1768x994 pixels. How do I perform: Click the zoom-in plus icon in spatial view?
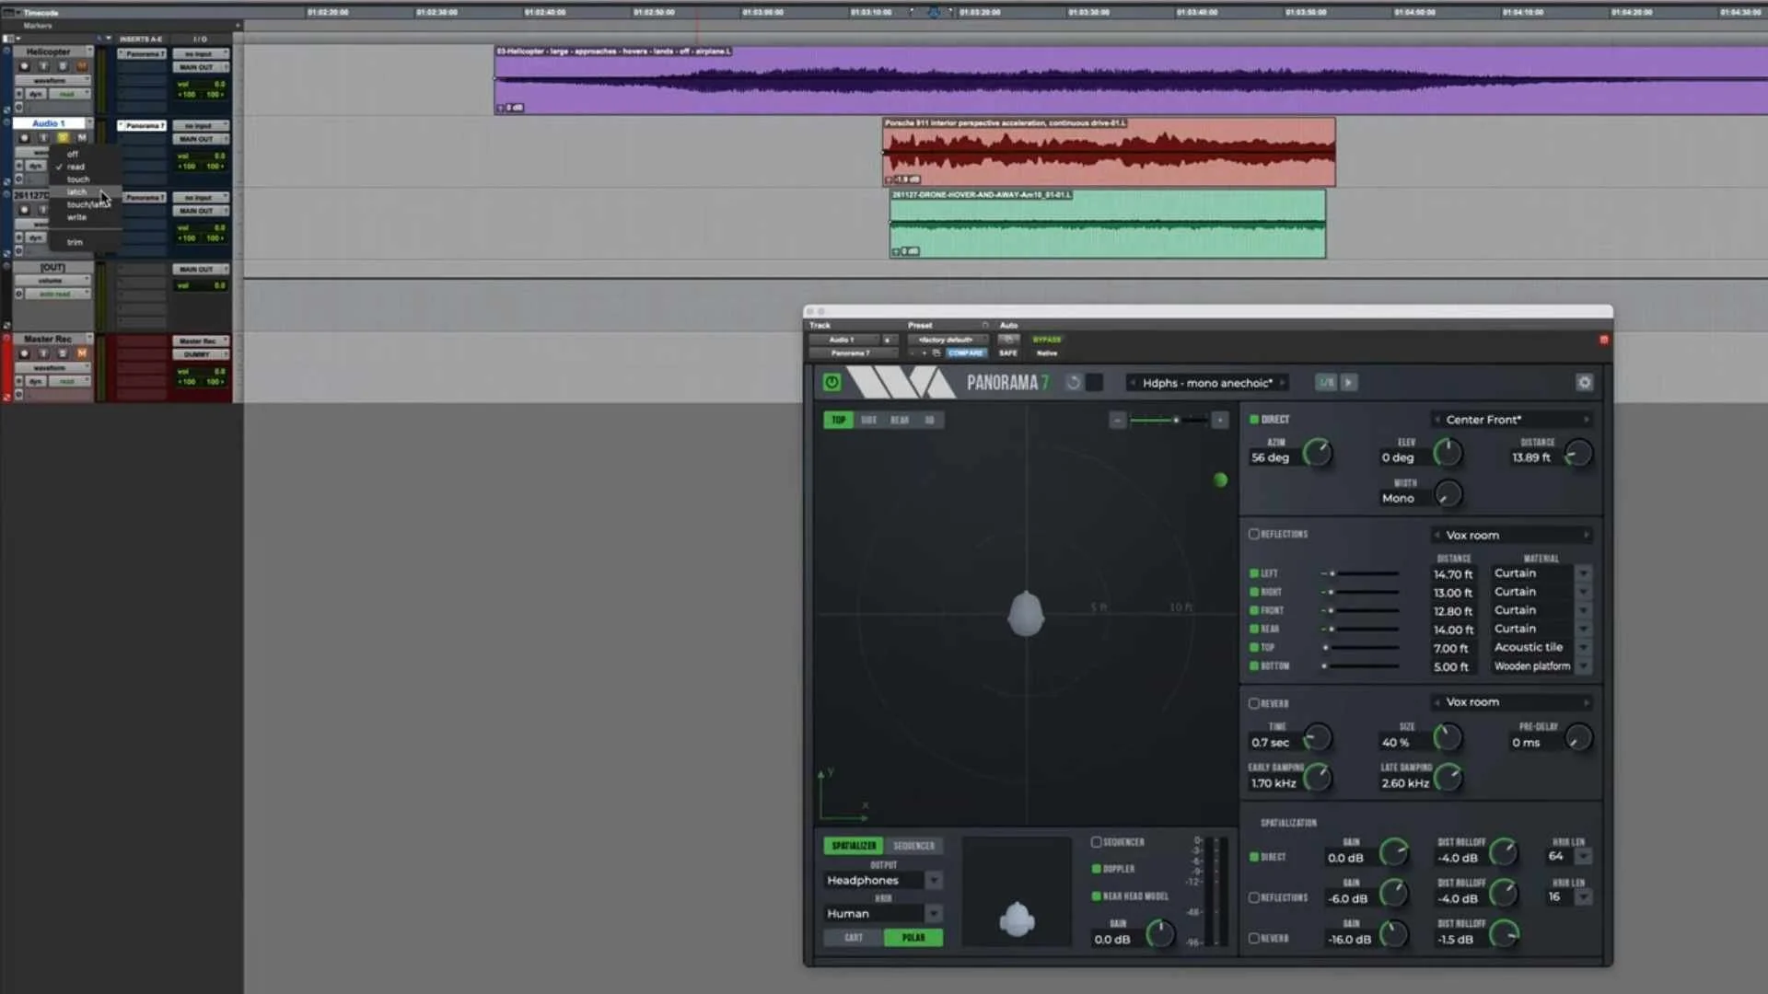[1219, 420]
